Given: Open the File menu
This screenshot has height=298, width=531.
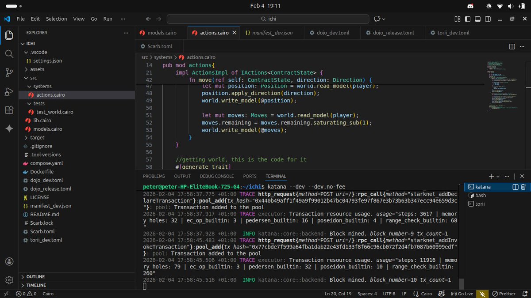Looking at the screenshot, I should pyautogui.click(x=21, y=19).
